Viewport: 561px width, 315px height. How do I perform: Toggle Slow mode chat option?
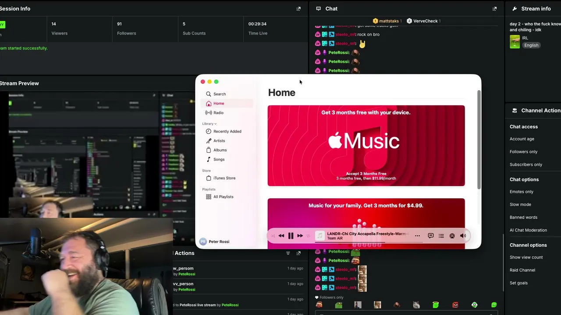520,204
